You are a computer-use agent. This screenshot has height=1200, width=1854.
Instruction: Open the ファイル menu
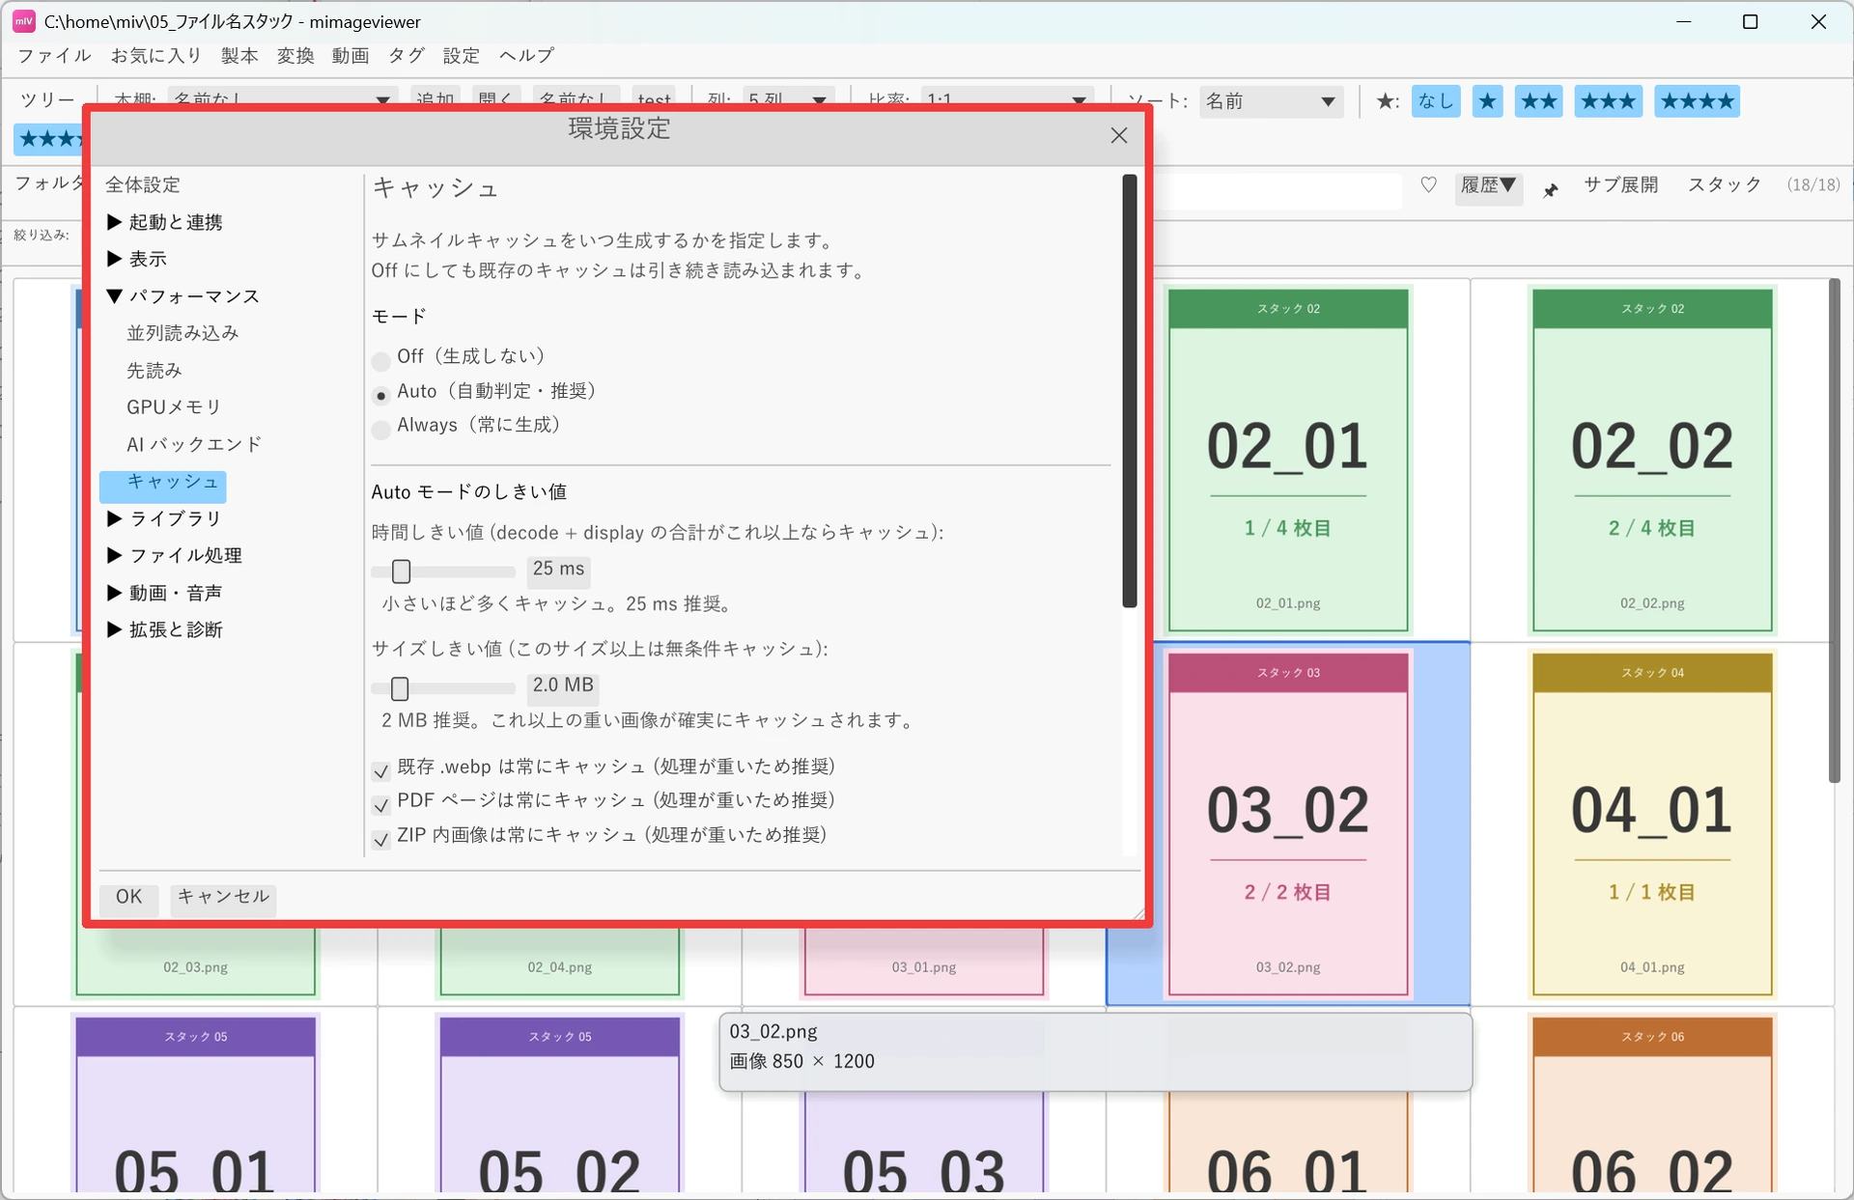(x=54, y=55)
